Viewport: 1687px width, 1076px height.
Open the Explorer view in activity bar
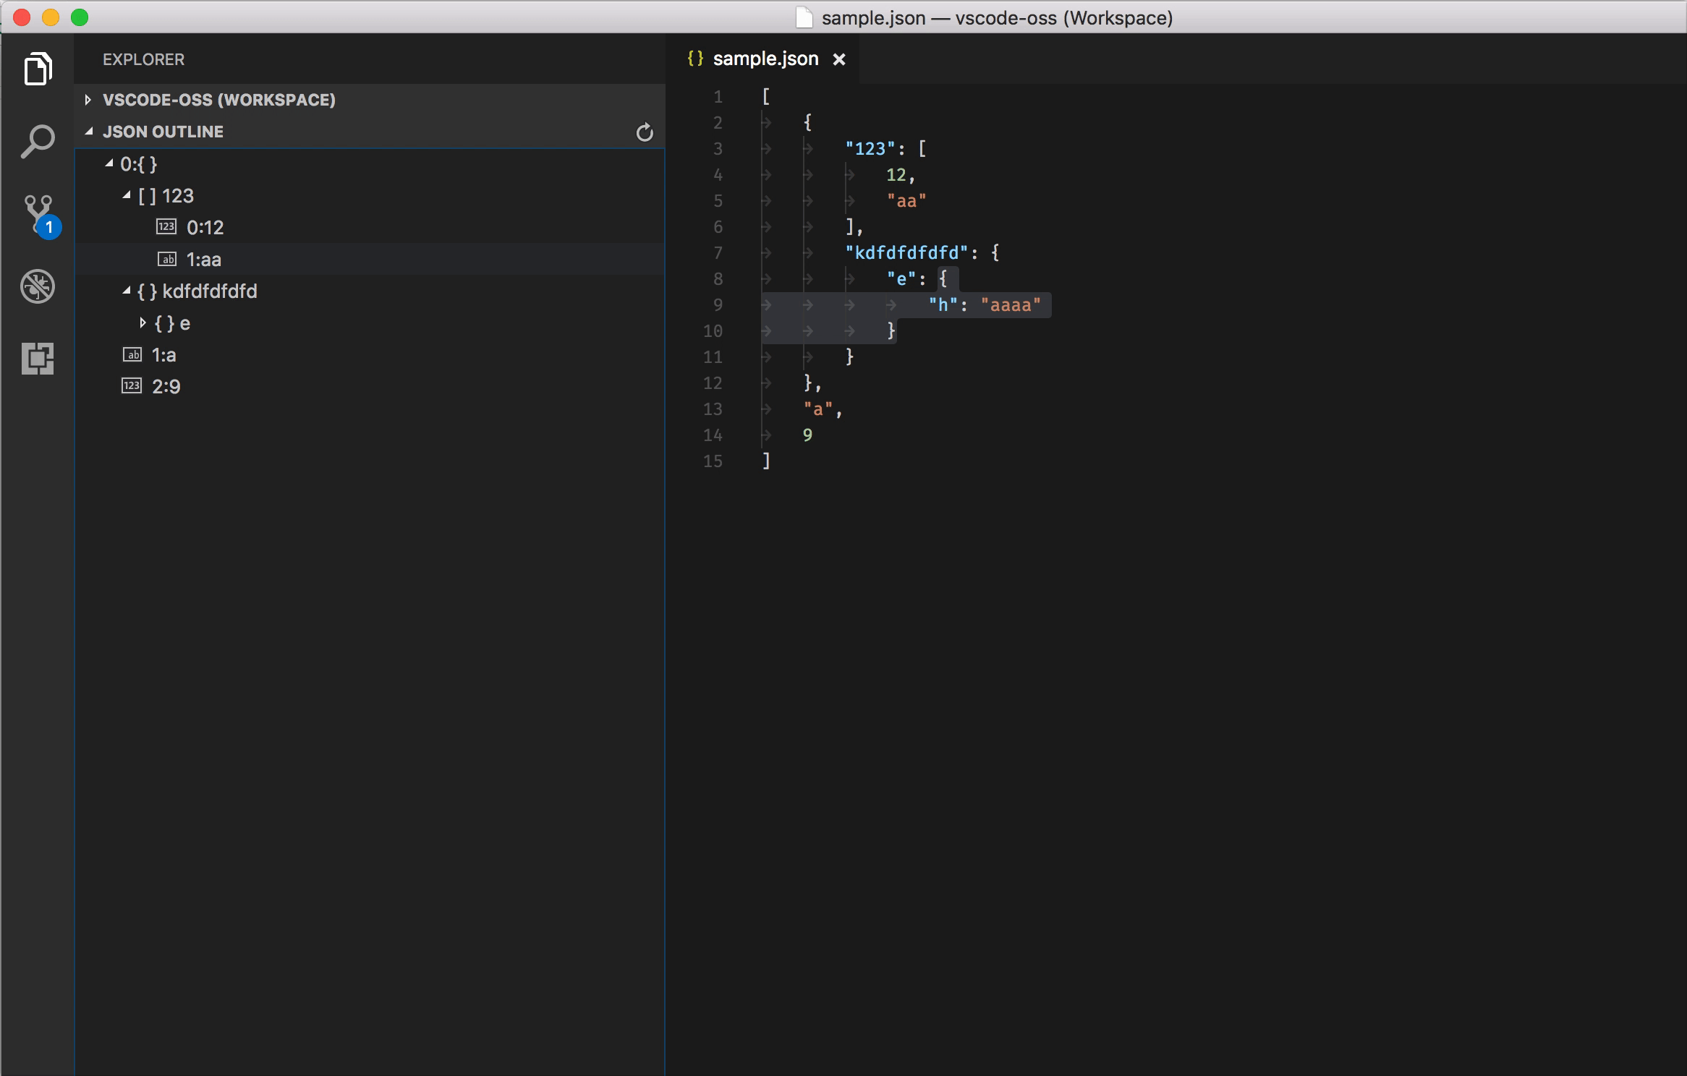38,69
